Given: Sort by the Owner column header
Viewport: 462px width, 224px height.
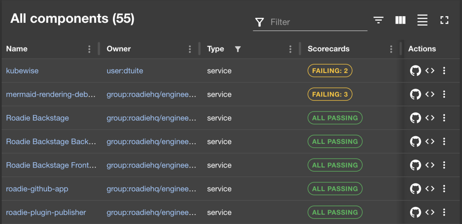Looking at the screenshot, I should click(119, 49).
